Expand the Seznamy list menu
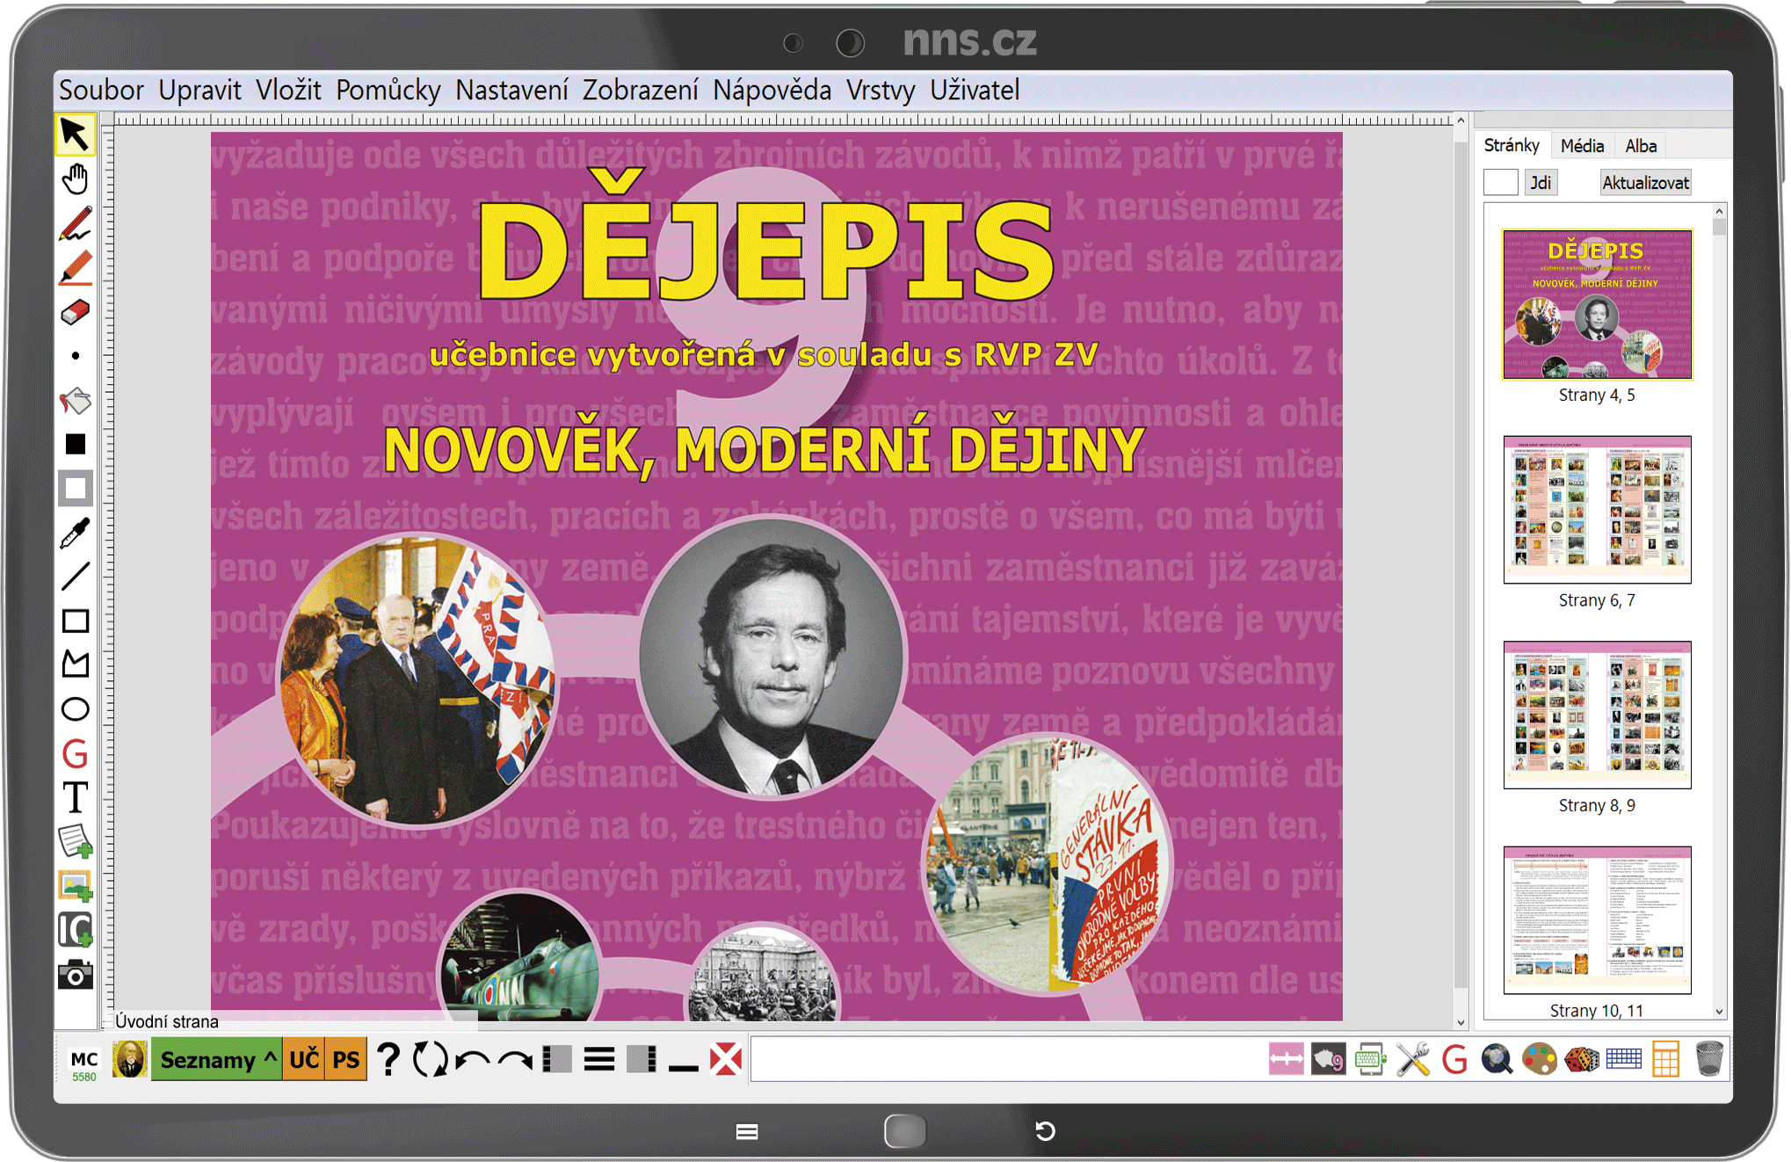Screen dimensions: 1791x1162 point(216,1060)
